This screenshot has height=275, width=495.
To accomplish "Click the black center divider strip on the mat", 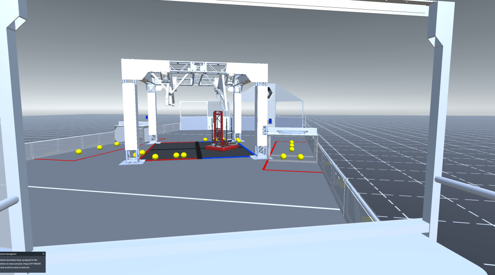I will 199,150.
